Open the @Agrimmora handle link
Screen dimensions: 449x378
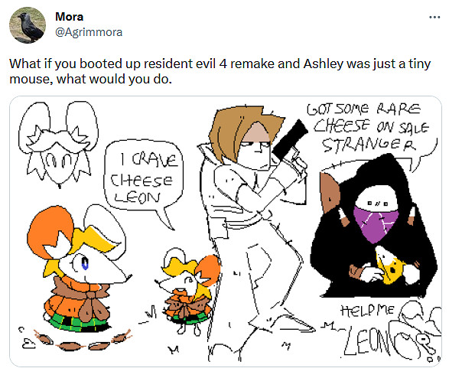click(89, 32)
